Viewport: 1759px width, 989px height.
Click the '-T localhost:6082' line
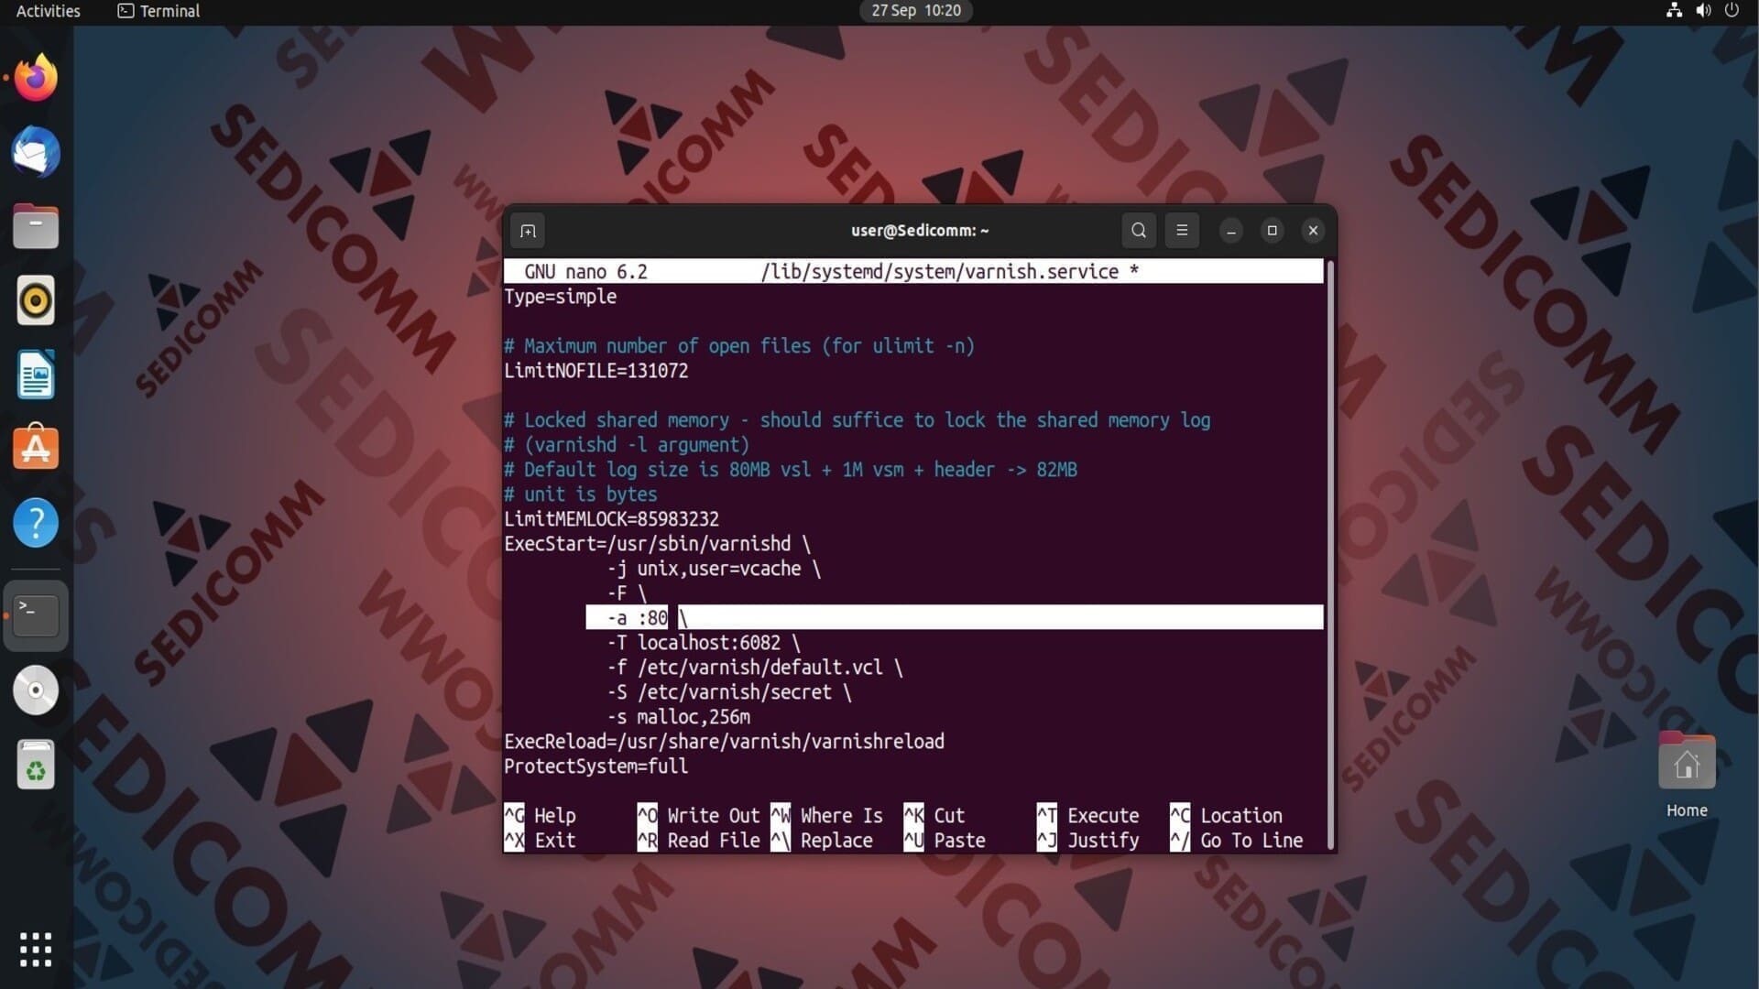pos(704,643)
